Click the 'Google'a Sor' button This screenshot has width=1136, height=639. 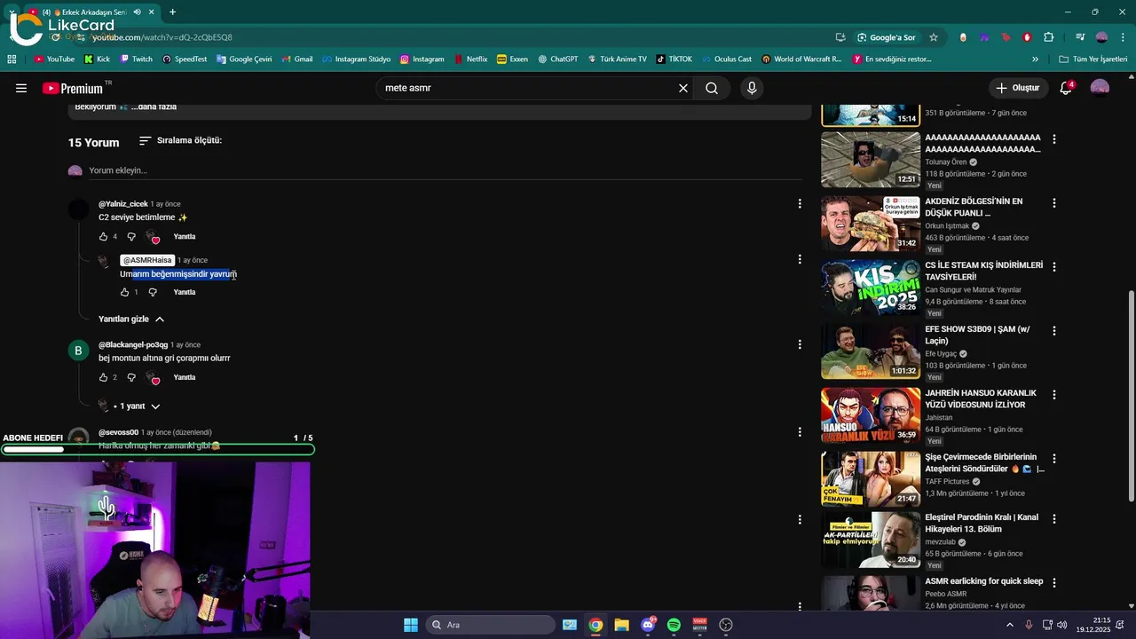point(886,37)
